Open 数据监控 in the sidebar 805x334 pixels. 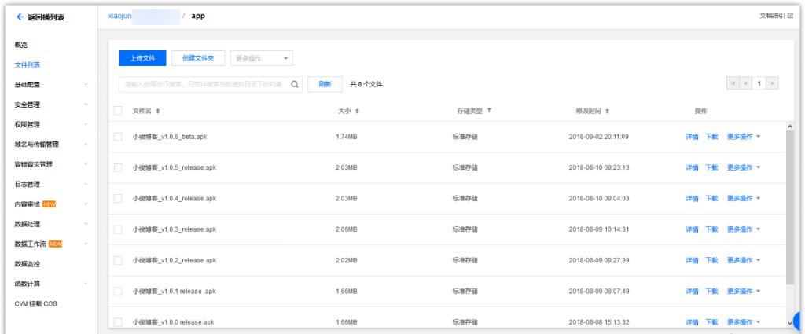(x=28, y=264)
